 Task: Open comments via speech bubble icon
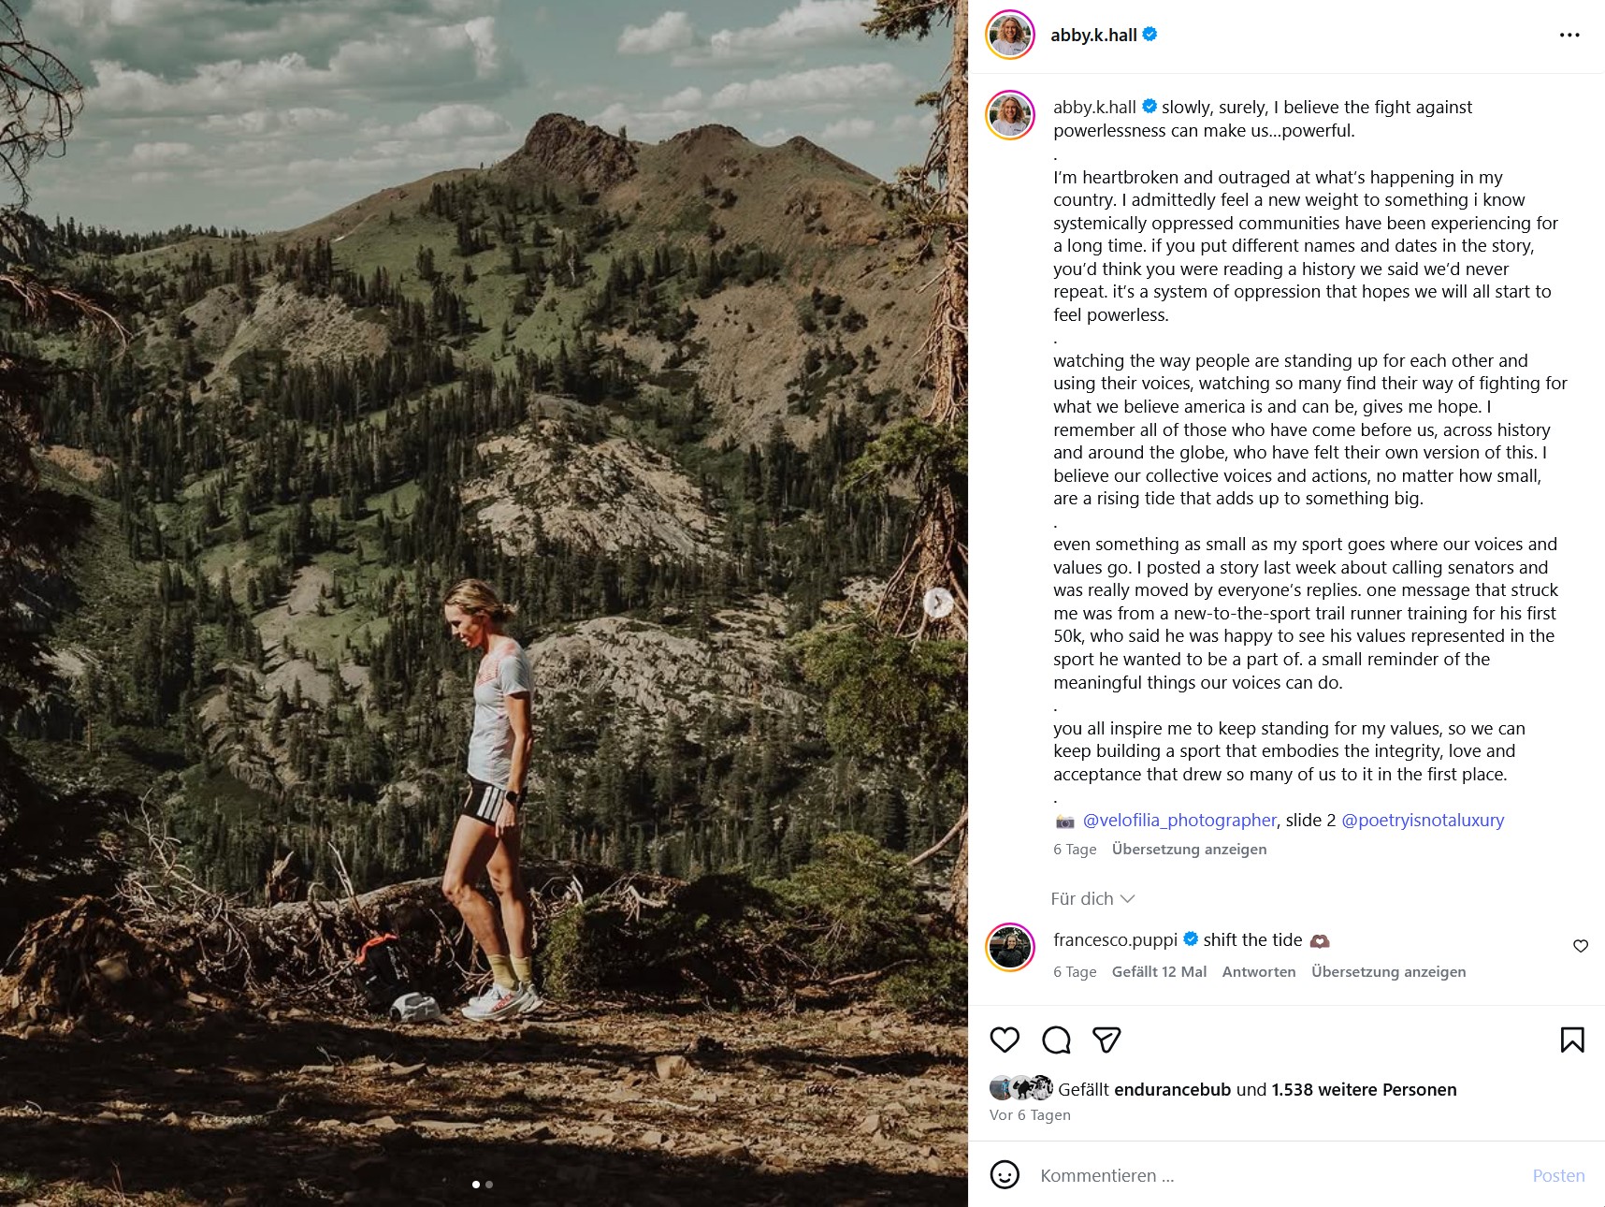click(x=1056, y=1040)
